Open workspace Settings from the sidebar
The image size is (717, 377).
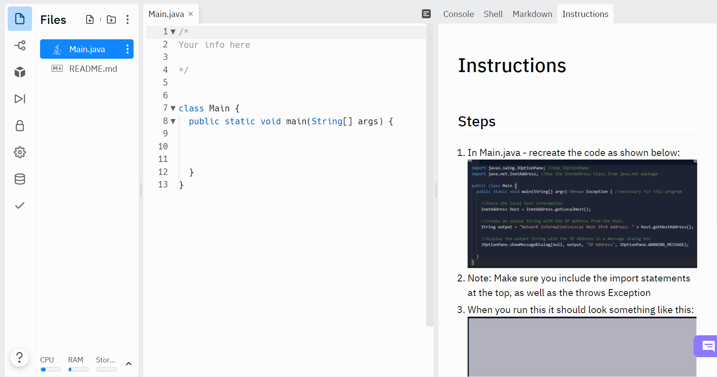(19, 152)
